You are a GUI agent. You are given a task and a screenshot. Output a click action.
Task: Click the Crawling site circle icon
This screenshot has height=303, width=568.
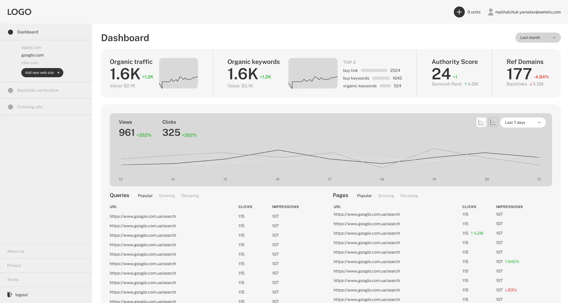11,107
